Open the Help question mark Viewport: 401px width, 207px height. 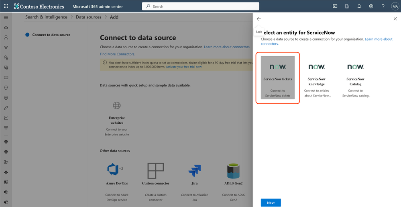(x=383, y=6)
